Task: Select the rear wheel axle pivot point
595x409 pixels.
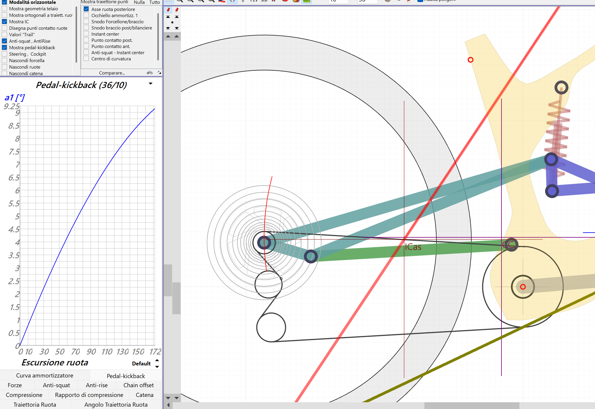Action: pos(264,243)
